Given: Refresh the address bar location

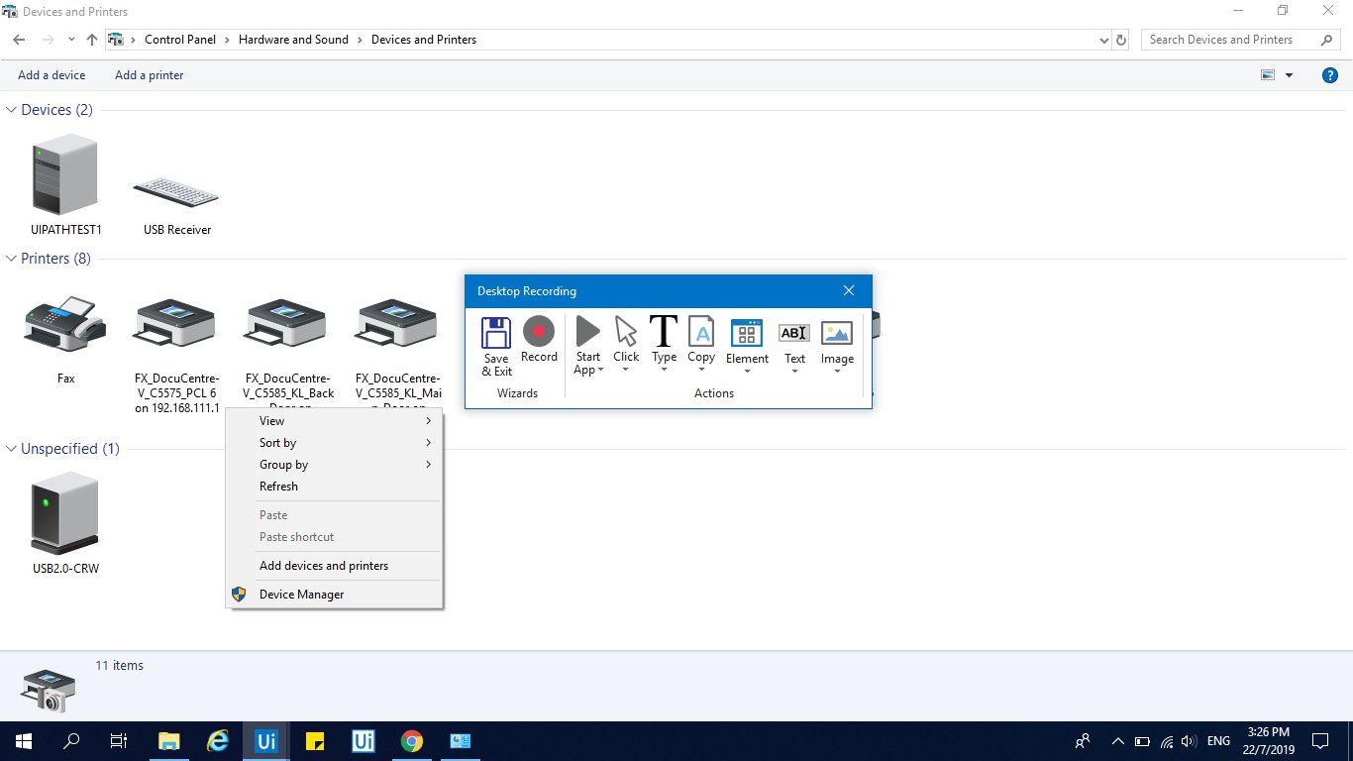Looking at the screenshot, I should coord(1121,41).
